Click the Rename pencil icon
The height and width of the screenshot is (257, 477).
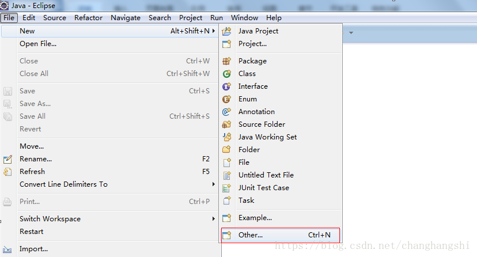[7, 159]
